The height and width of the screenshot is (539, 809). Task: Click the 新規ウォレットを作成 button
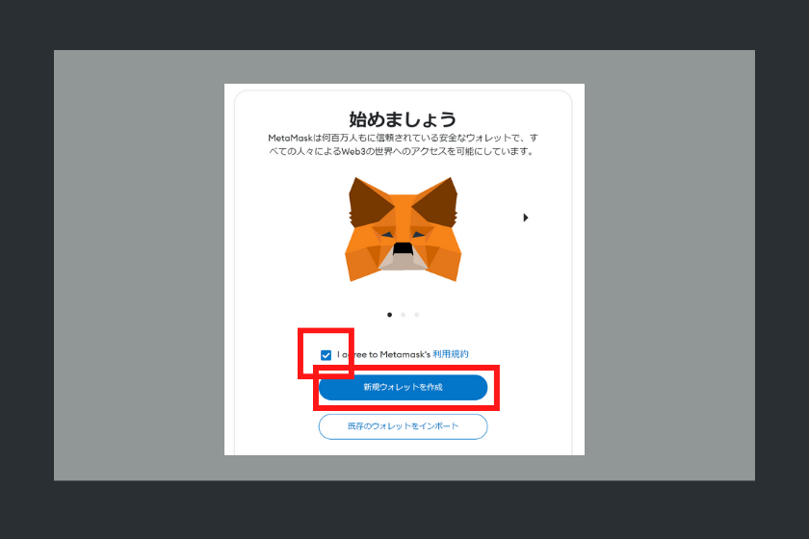tap(403, 387)
